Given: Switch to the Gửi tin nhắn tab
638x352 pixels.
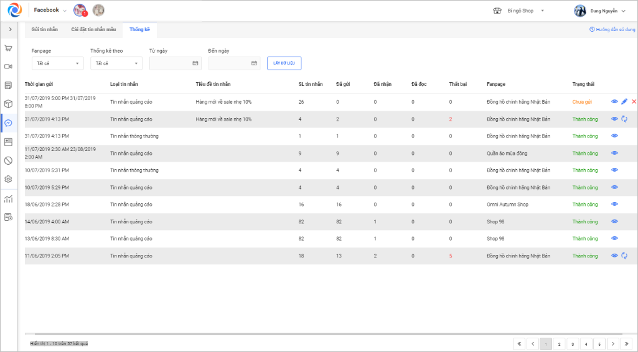Looking at the screenshot, I should coord(44,29).
